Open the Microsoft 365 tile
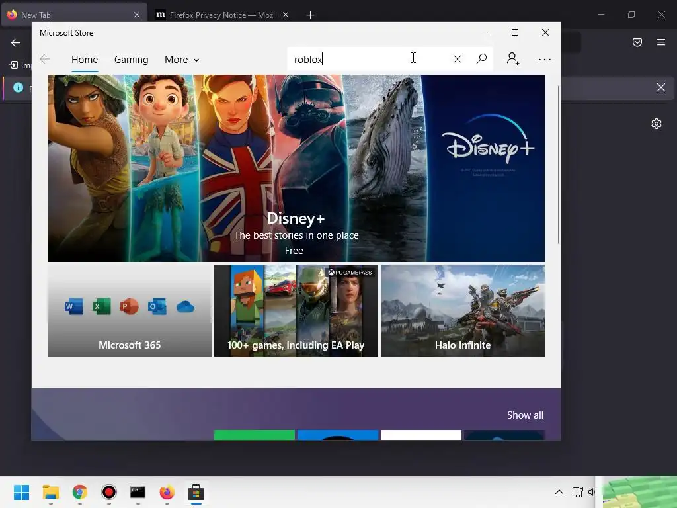 pyautogui.click(x=130, y=311)
